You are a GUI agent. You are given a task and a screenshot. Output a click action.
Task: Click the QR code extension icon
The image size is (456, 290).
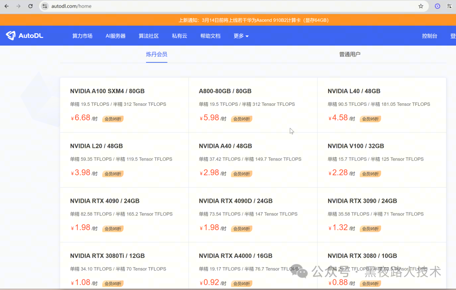[x=449, y=6]
